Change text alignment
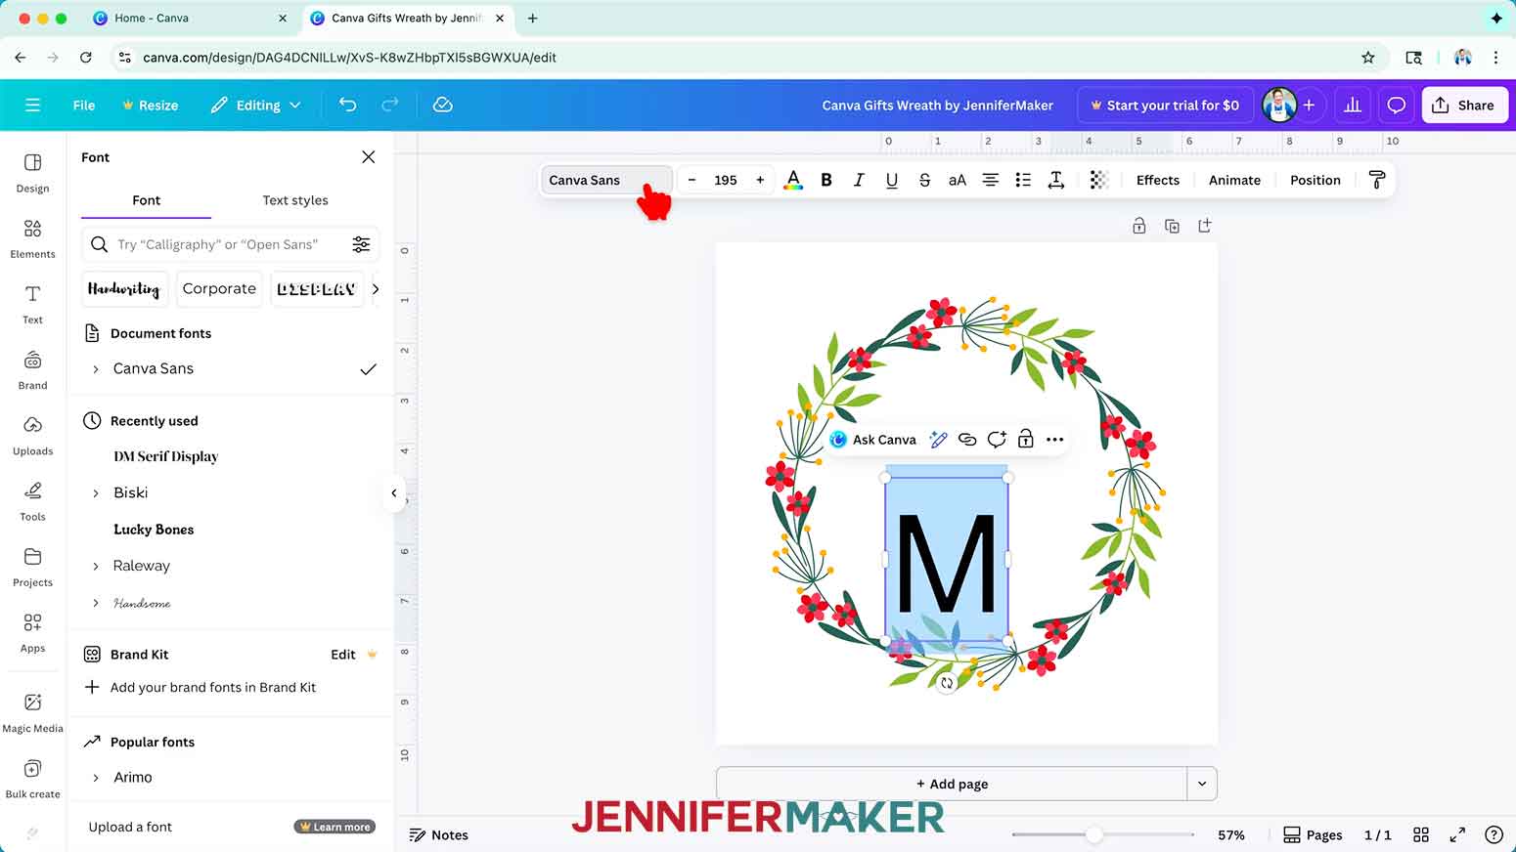 pyautogui.click(x=991, y=180)
